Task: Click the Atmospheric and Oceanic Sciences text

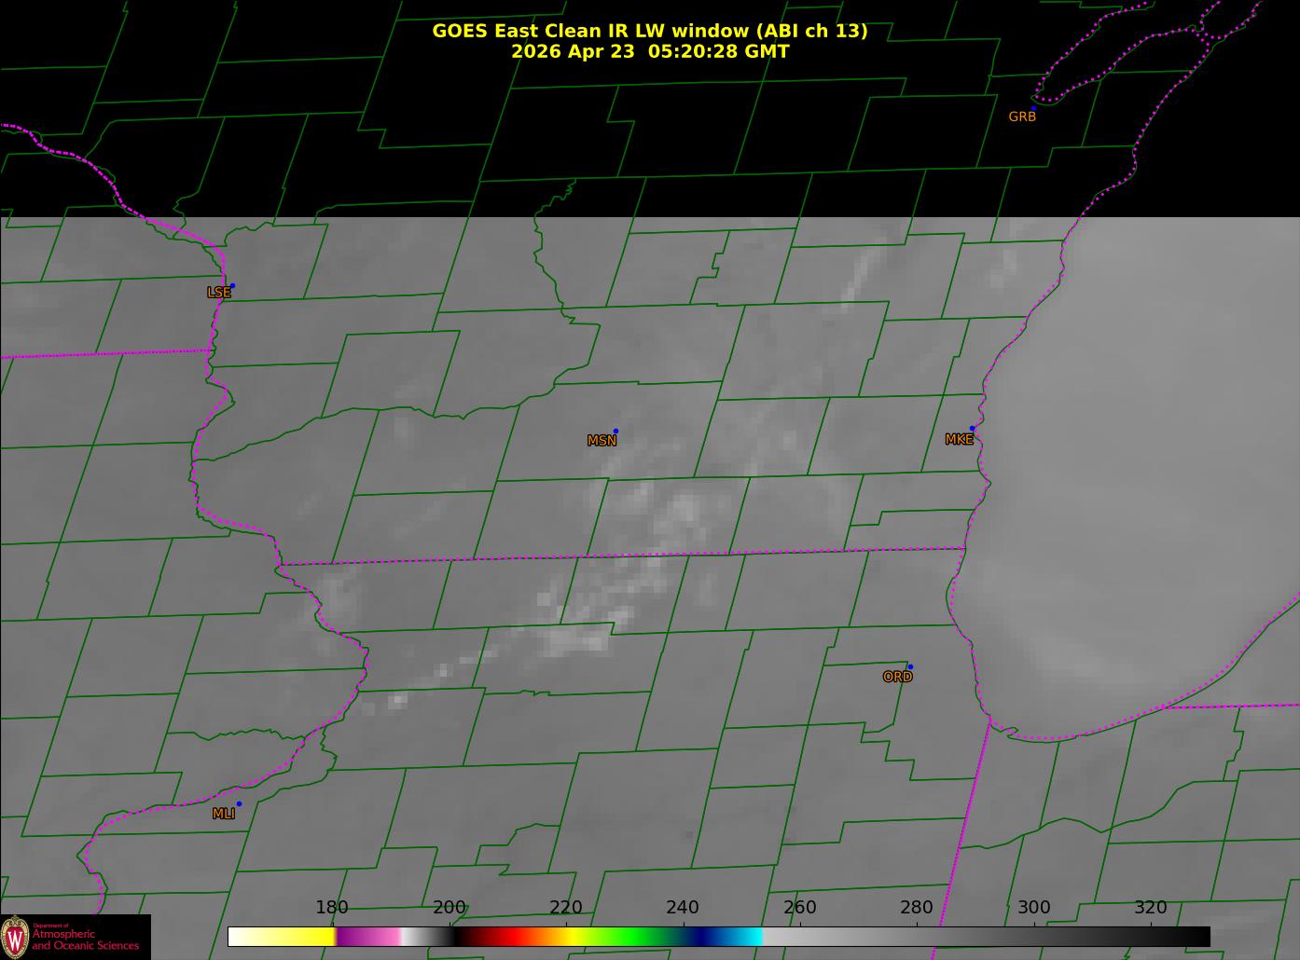Action: [x=86, y=939]
